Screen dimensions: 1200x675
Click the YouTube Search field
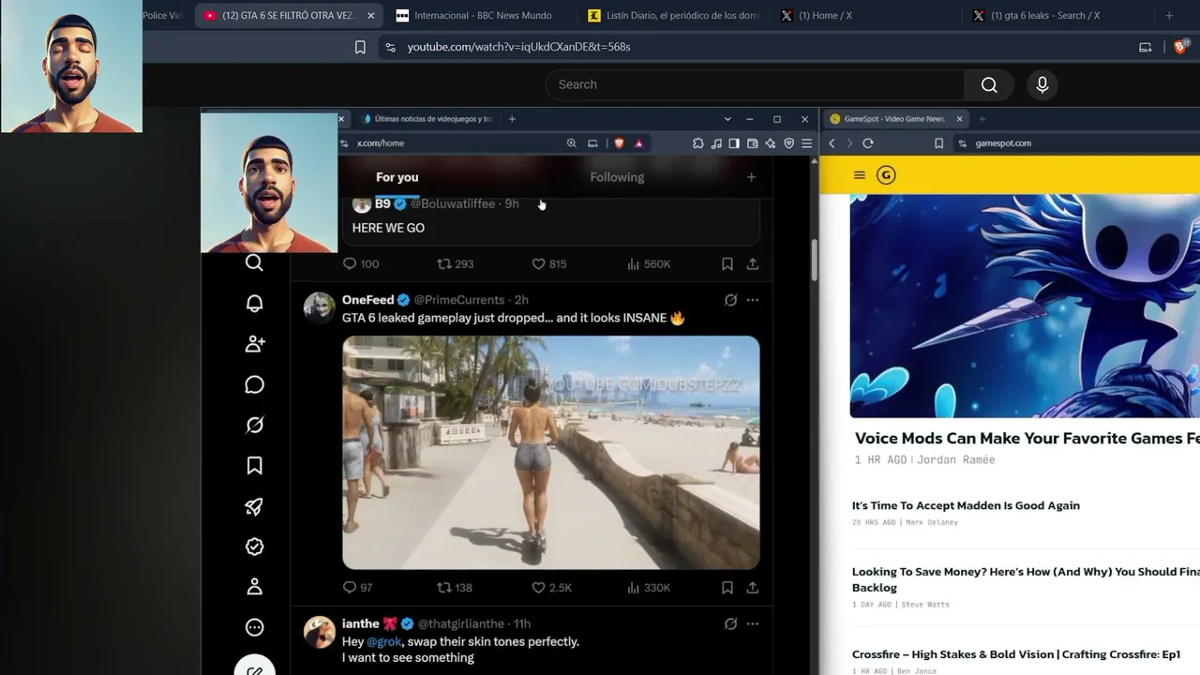[x=755, y=84]
